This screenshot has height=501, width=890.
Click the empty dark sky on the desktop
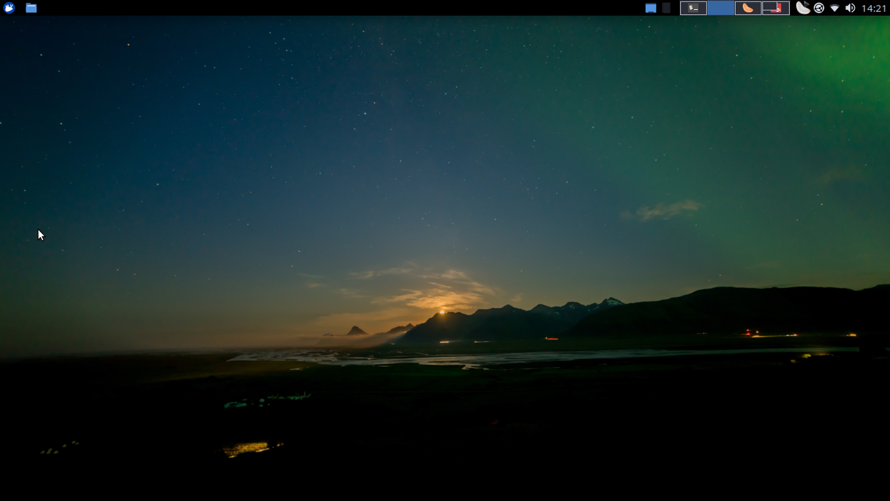(x=209, y=139)
